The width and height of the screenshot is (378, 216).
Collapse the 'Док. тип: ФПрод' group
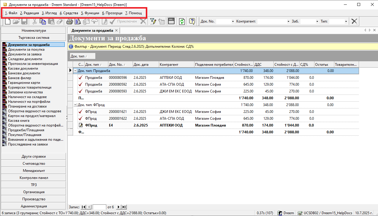75,105
